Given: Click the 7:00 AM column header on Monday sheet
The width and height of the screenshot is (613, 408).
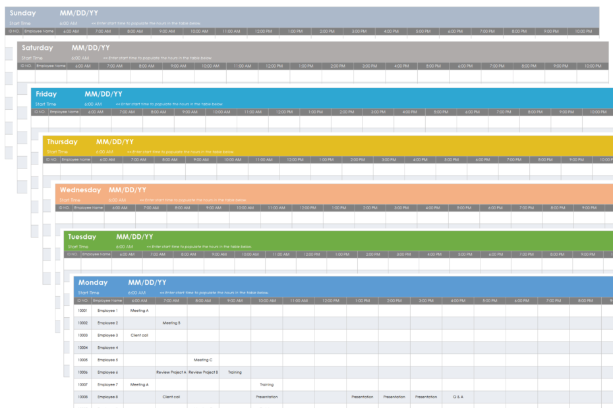Looking at the screenshot, I should pos(171,301).
